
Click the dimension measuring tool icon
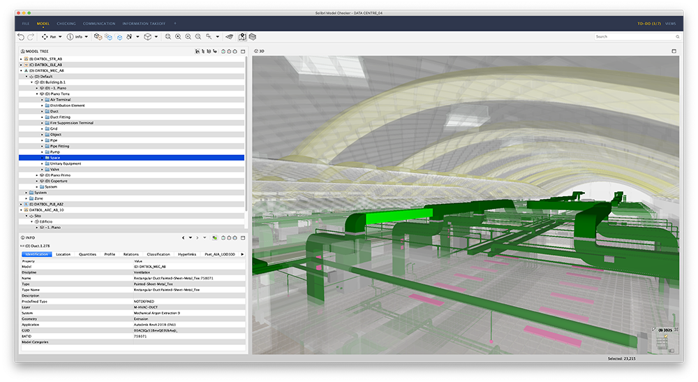pos(230,37)
